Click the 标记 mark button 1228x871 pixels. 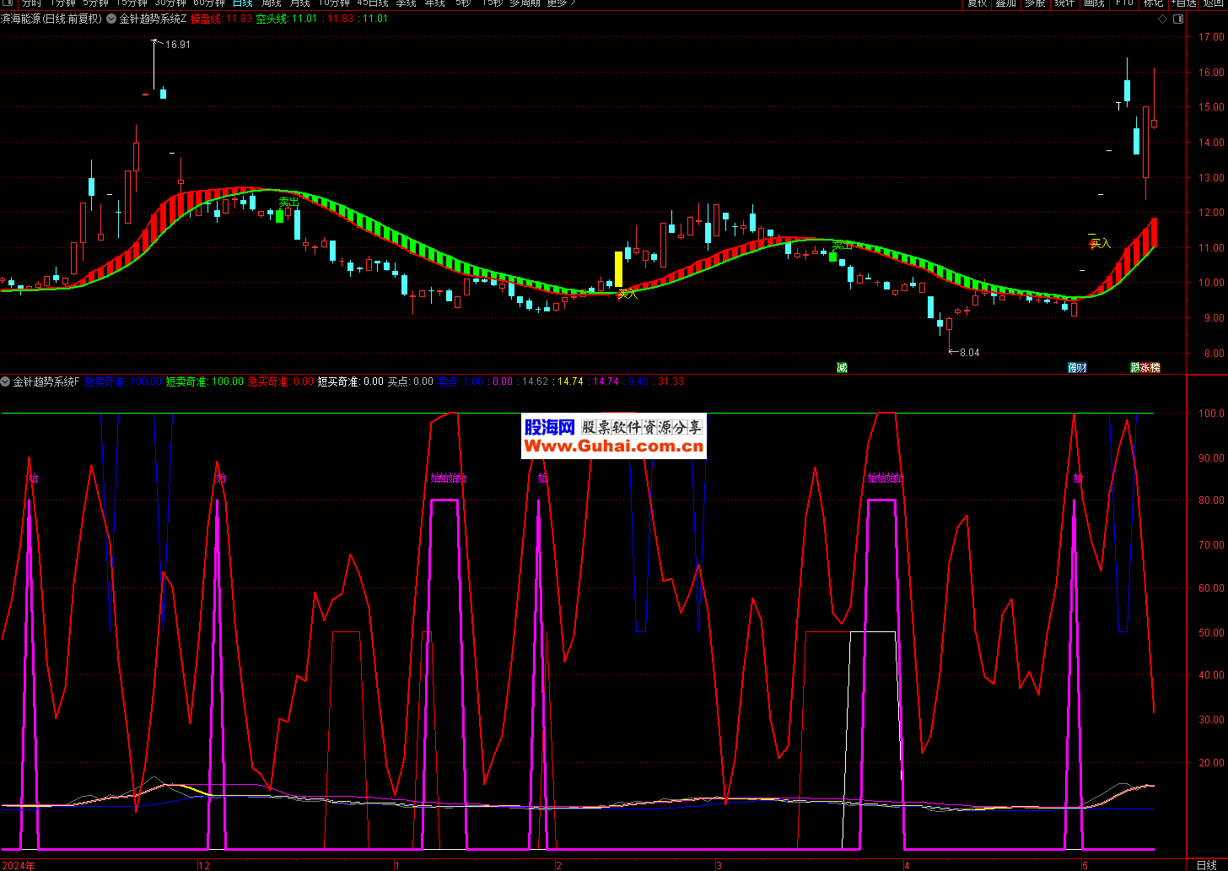coord(1153,3)
